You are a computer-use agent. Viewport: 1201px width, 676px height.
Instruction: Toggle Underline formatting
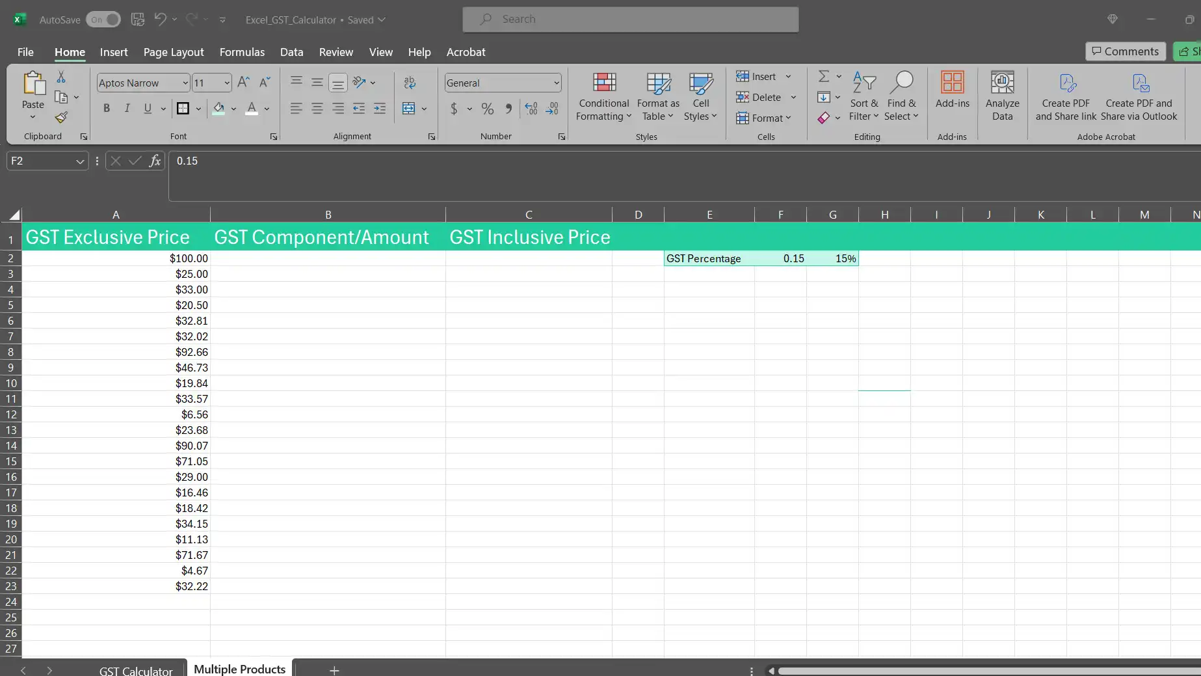coord(148,108)
